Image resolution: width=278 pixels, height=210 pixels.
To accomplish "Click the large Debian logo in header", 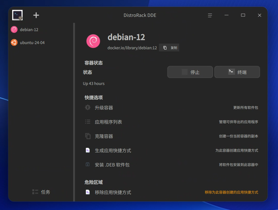I will [x=93, y=41].
